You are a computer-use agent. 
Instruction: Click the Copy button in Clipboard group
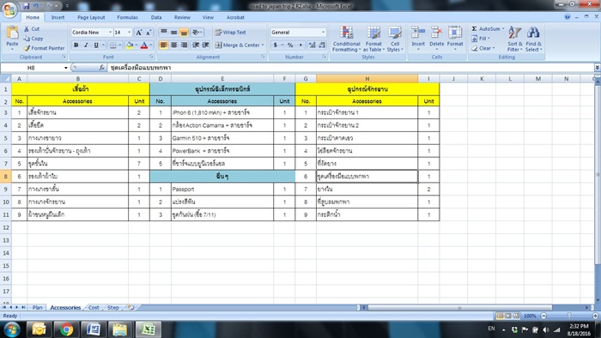[33, 39]
